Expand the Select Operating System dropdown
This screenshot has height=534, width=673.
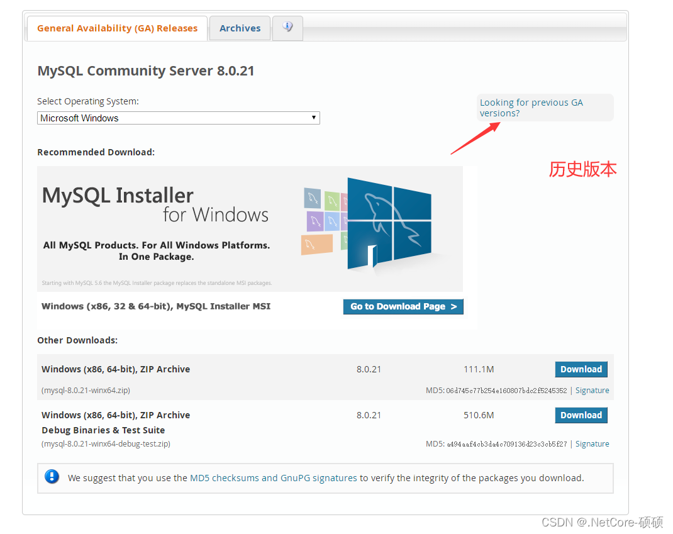point(179,118)
